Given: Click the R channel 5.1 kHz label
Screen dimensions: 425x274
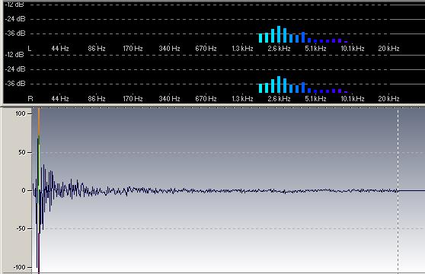Looking at the screenshot, I should tap(315, 99).
